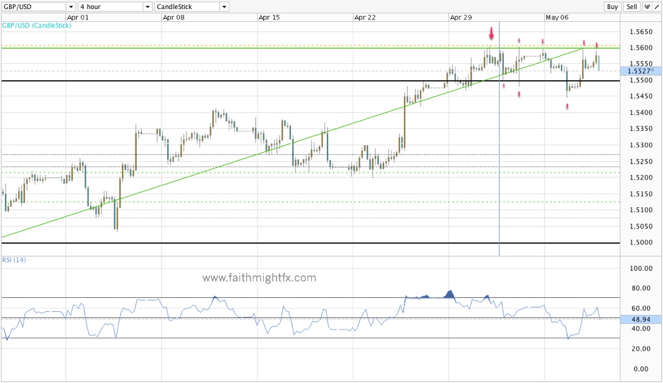Click the Apr 22 date label
Image resolution: width=663 pixels, height=383 pixels.
tap(365, 18)
